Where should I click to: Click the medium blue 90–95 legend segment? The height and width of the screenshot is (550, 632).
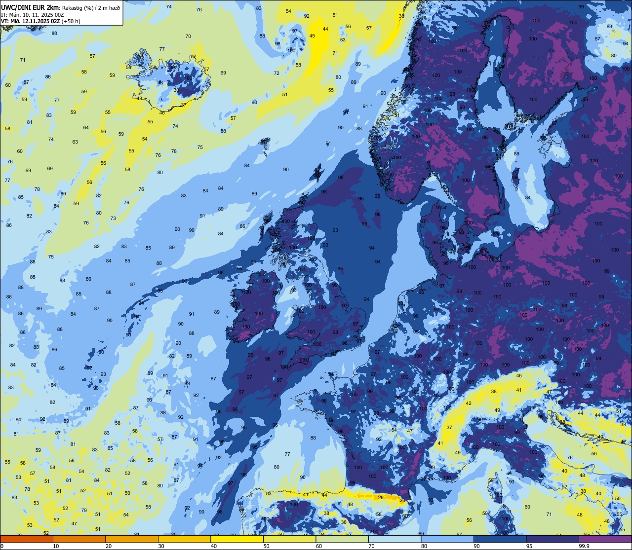point(500,539)
